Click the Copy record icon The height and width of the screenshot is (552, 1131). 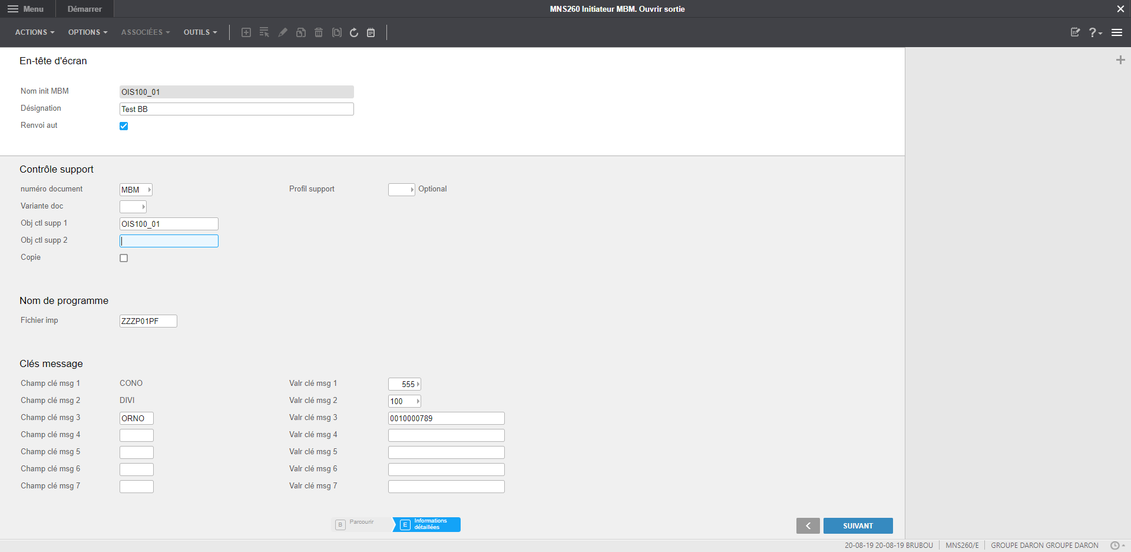click(x=301, y=32)
